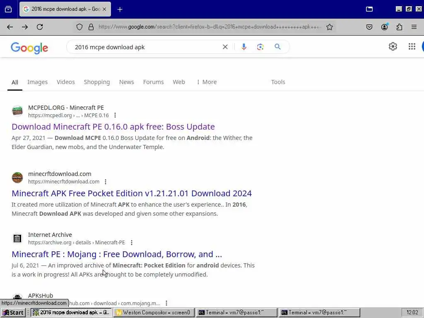The width and height of the screenshot is (424, 318).
Task: Go to Google homepage via logo
Action: [x=29, y=48]
